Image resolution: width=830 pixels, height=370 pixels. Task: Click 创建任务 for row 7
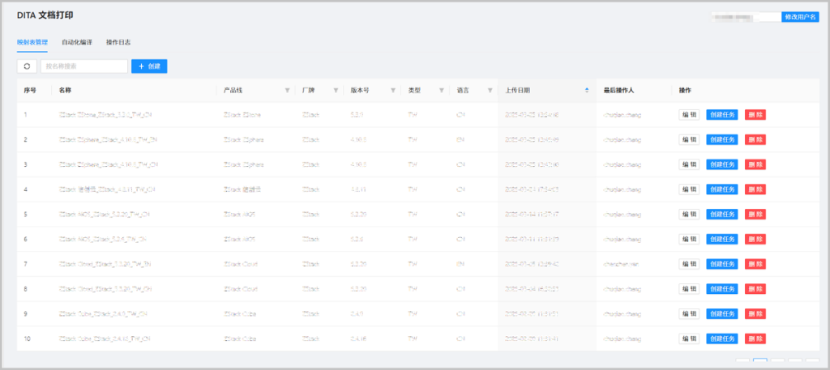[x=722, y=264]
